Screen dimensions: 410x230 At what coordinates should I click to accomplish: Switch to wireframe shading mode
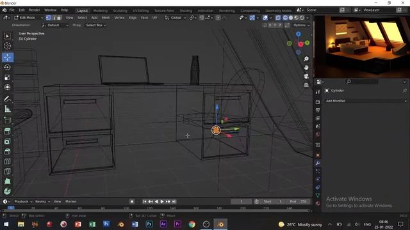pos(285,18)
